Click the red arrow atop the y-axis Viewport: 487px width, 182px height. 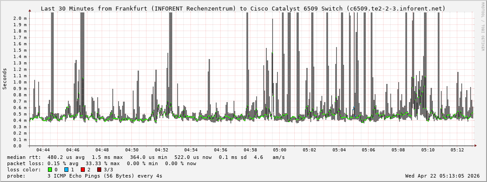30,10
